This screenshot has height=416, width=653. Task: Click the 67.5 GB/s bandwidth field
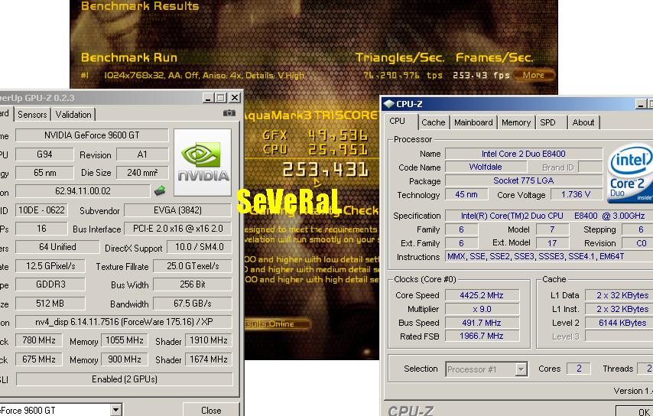point(193,304)
